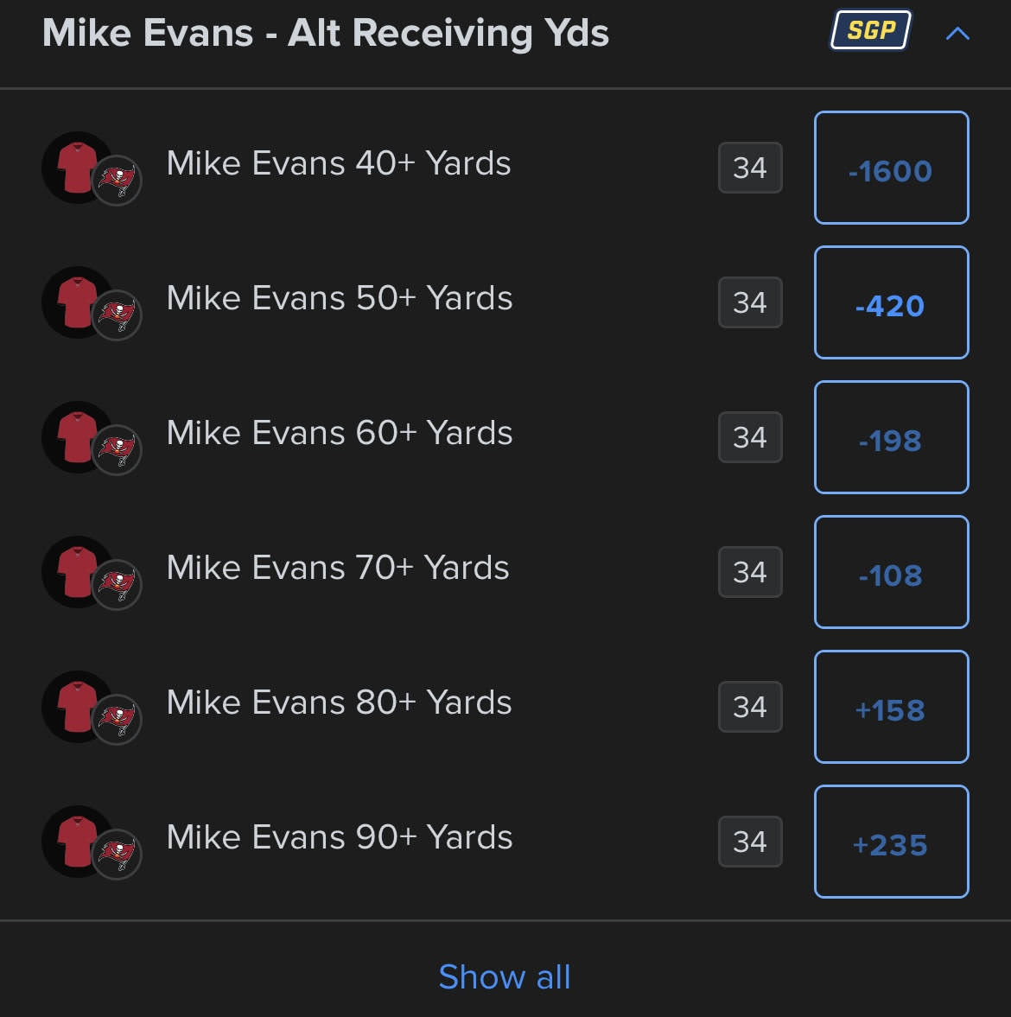The width and height of the screenshot is (1011, 1017).
Task: Tap the Buccaneers logo icon for 60+ Yards
Action: coord(117,450)
